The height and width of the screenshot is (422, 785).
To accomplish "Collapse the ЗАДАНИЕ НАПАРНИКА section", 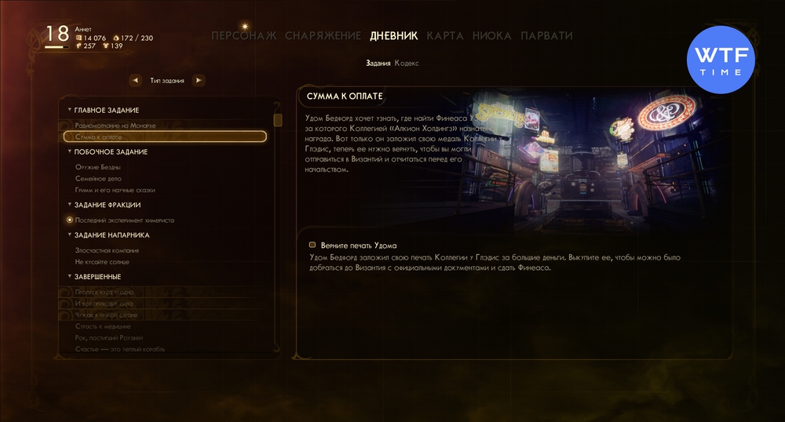I will [70, 235].
